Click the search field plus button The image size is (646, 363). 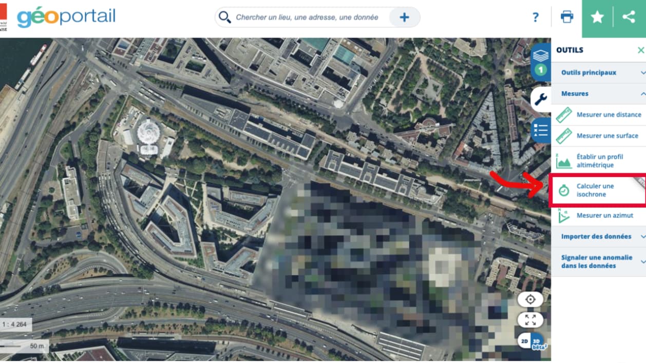pyautogui.click(x=404, y=17)
